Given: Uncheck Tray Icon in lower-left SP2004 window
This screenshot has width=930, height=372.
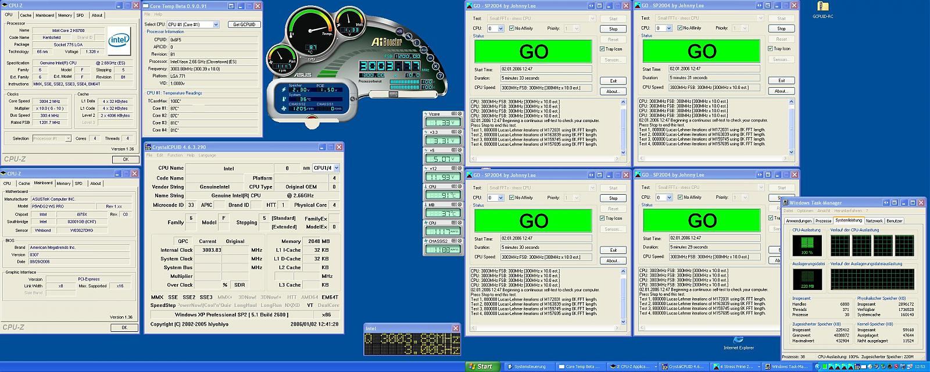Looking at the screenshot, I should coord(611,218).
